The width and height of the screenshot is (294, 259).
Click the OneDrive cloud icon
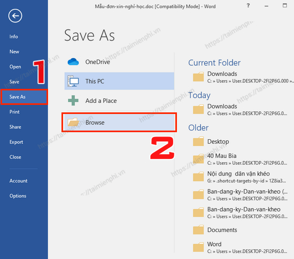(x=73, y=62)
